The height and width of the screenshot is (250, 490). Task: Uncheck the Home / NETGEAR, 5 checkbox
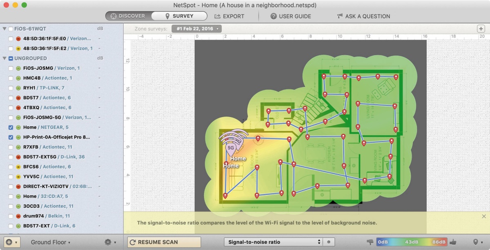11,127
